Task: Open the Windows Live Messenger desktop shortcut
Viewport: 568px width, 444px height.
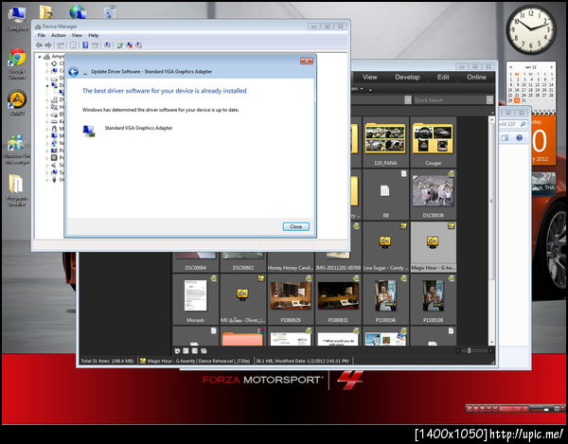Action: click(17, 150)
